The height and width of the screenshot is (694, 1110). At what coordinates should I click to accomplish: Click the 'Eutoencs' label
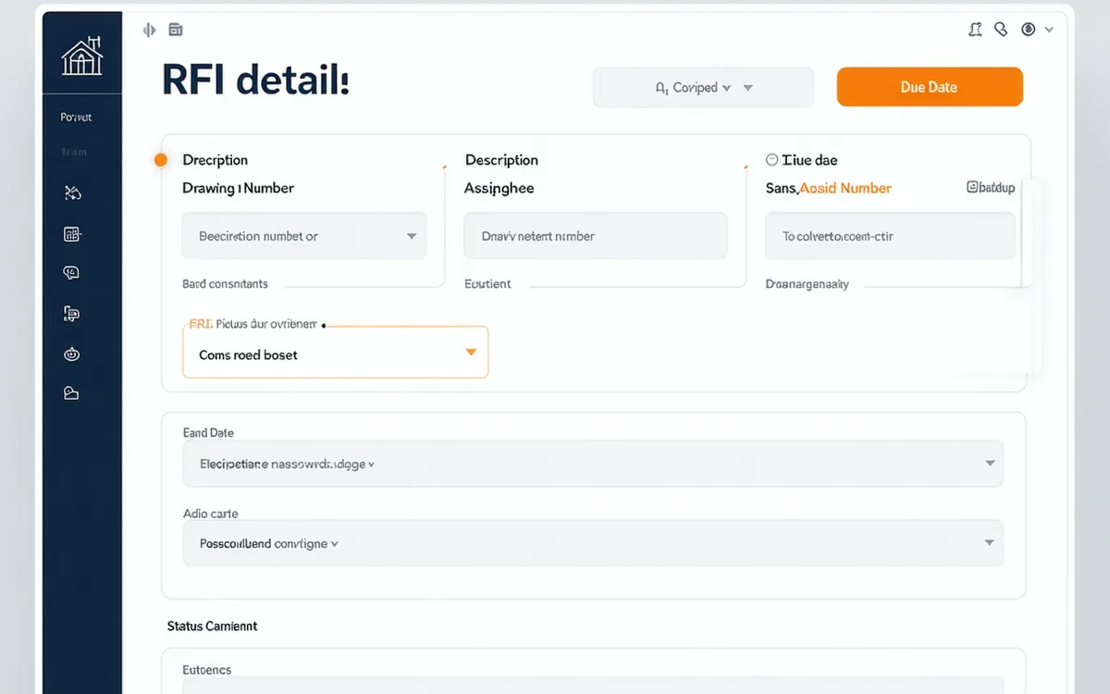tap(207, 670)
